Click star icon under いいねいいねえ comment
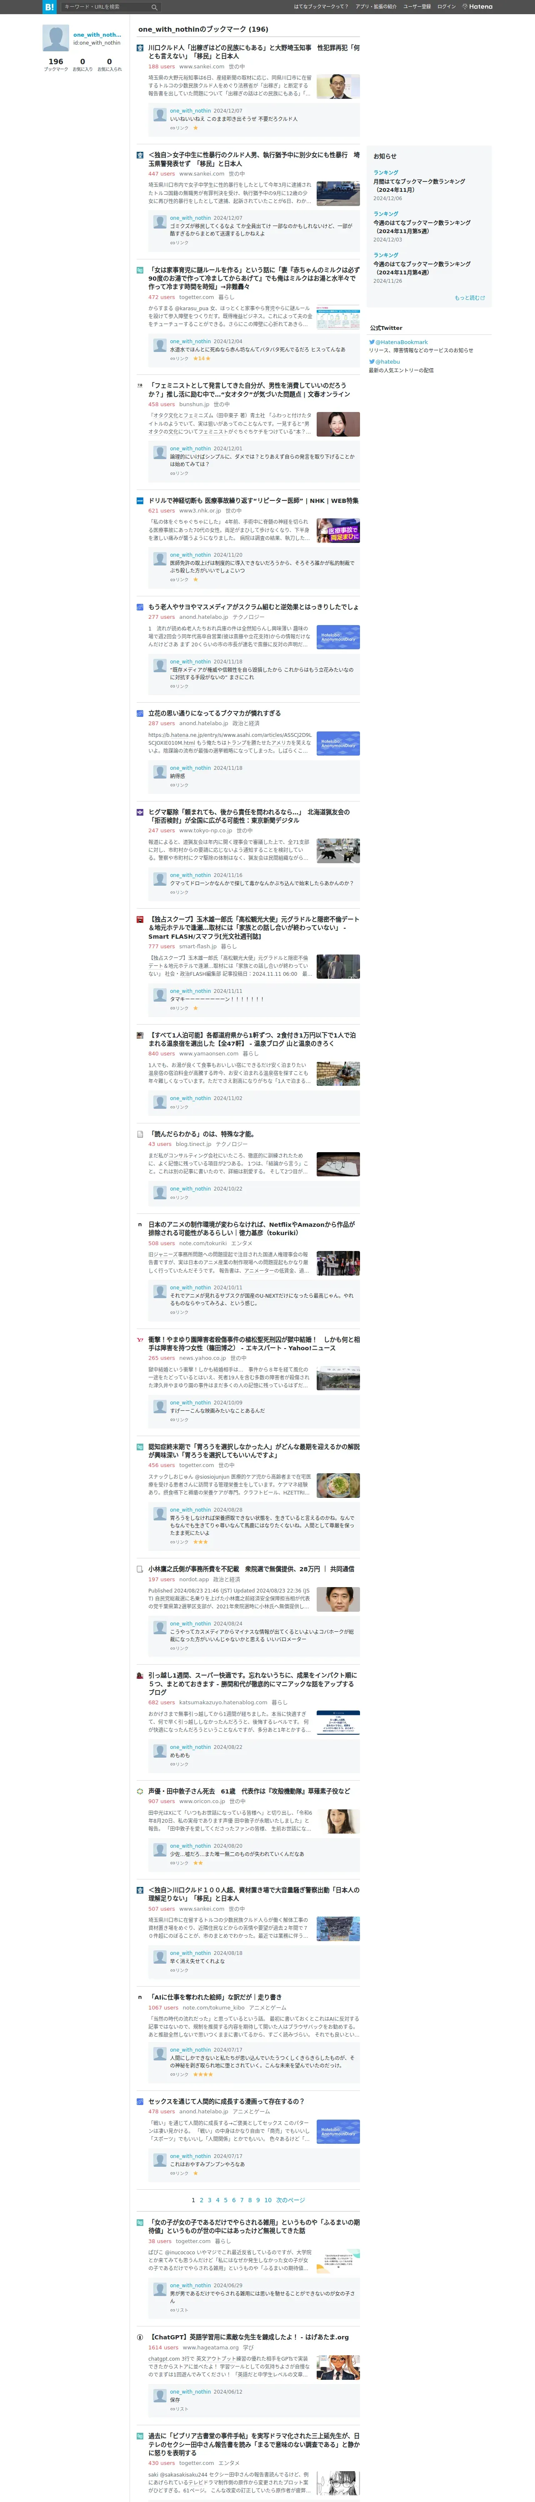 click(x=195, y=128)
